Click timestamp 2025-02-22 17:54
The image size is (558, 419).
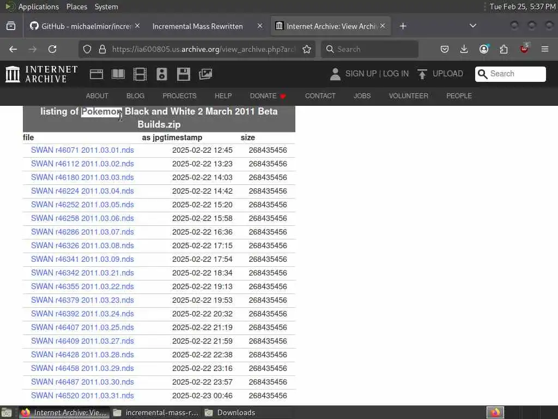coord(202,259)
